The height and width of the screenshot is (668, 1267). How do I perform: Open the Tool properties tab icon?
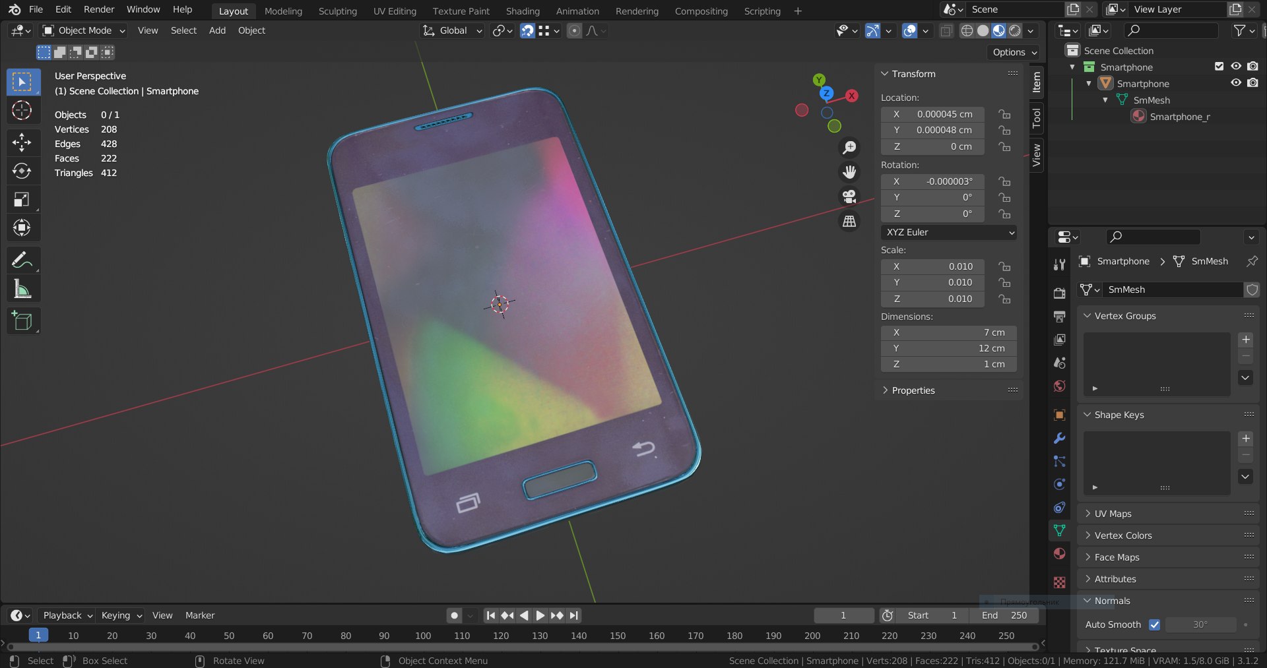[1060, 264]
